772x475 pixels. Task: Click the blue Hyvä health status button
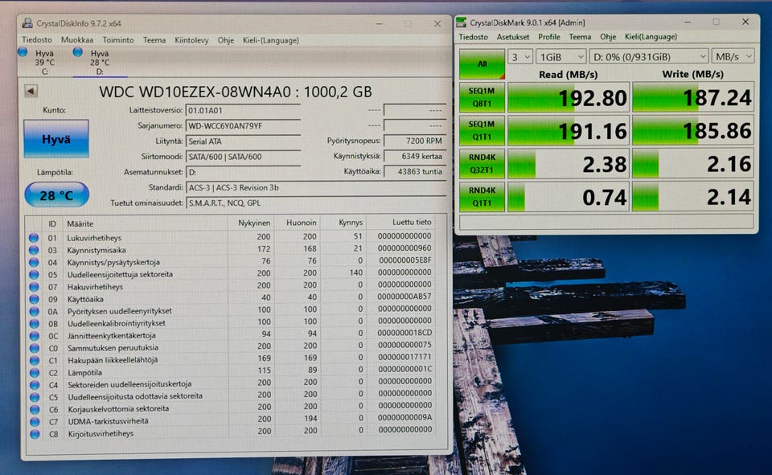55,139
